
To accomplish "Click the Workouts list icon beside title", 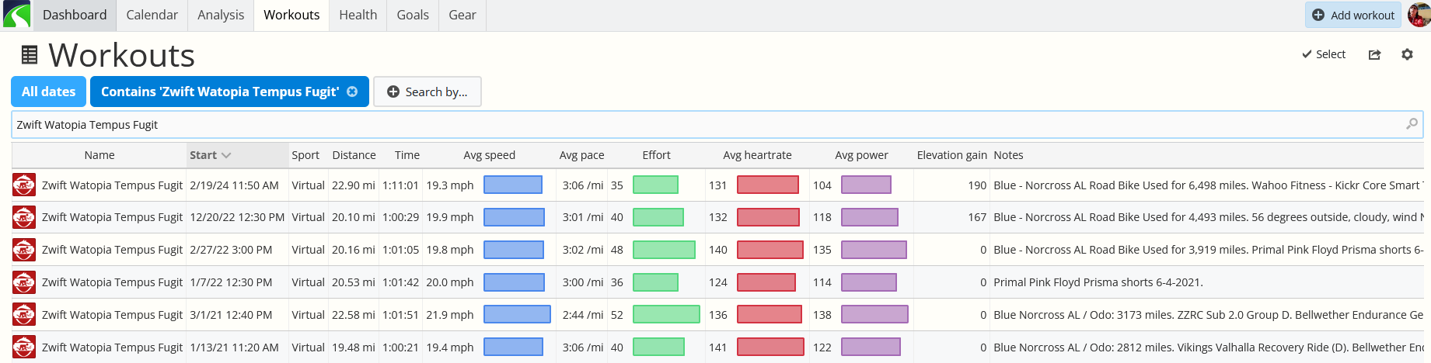I will 30,55.
